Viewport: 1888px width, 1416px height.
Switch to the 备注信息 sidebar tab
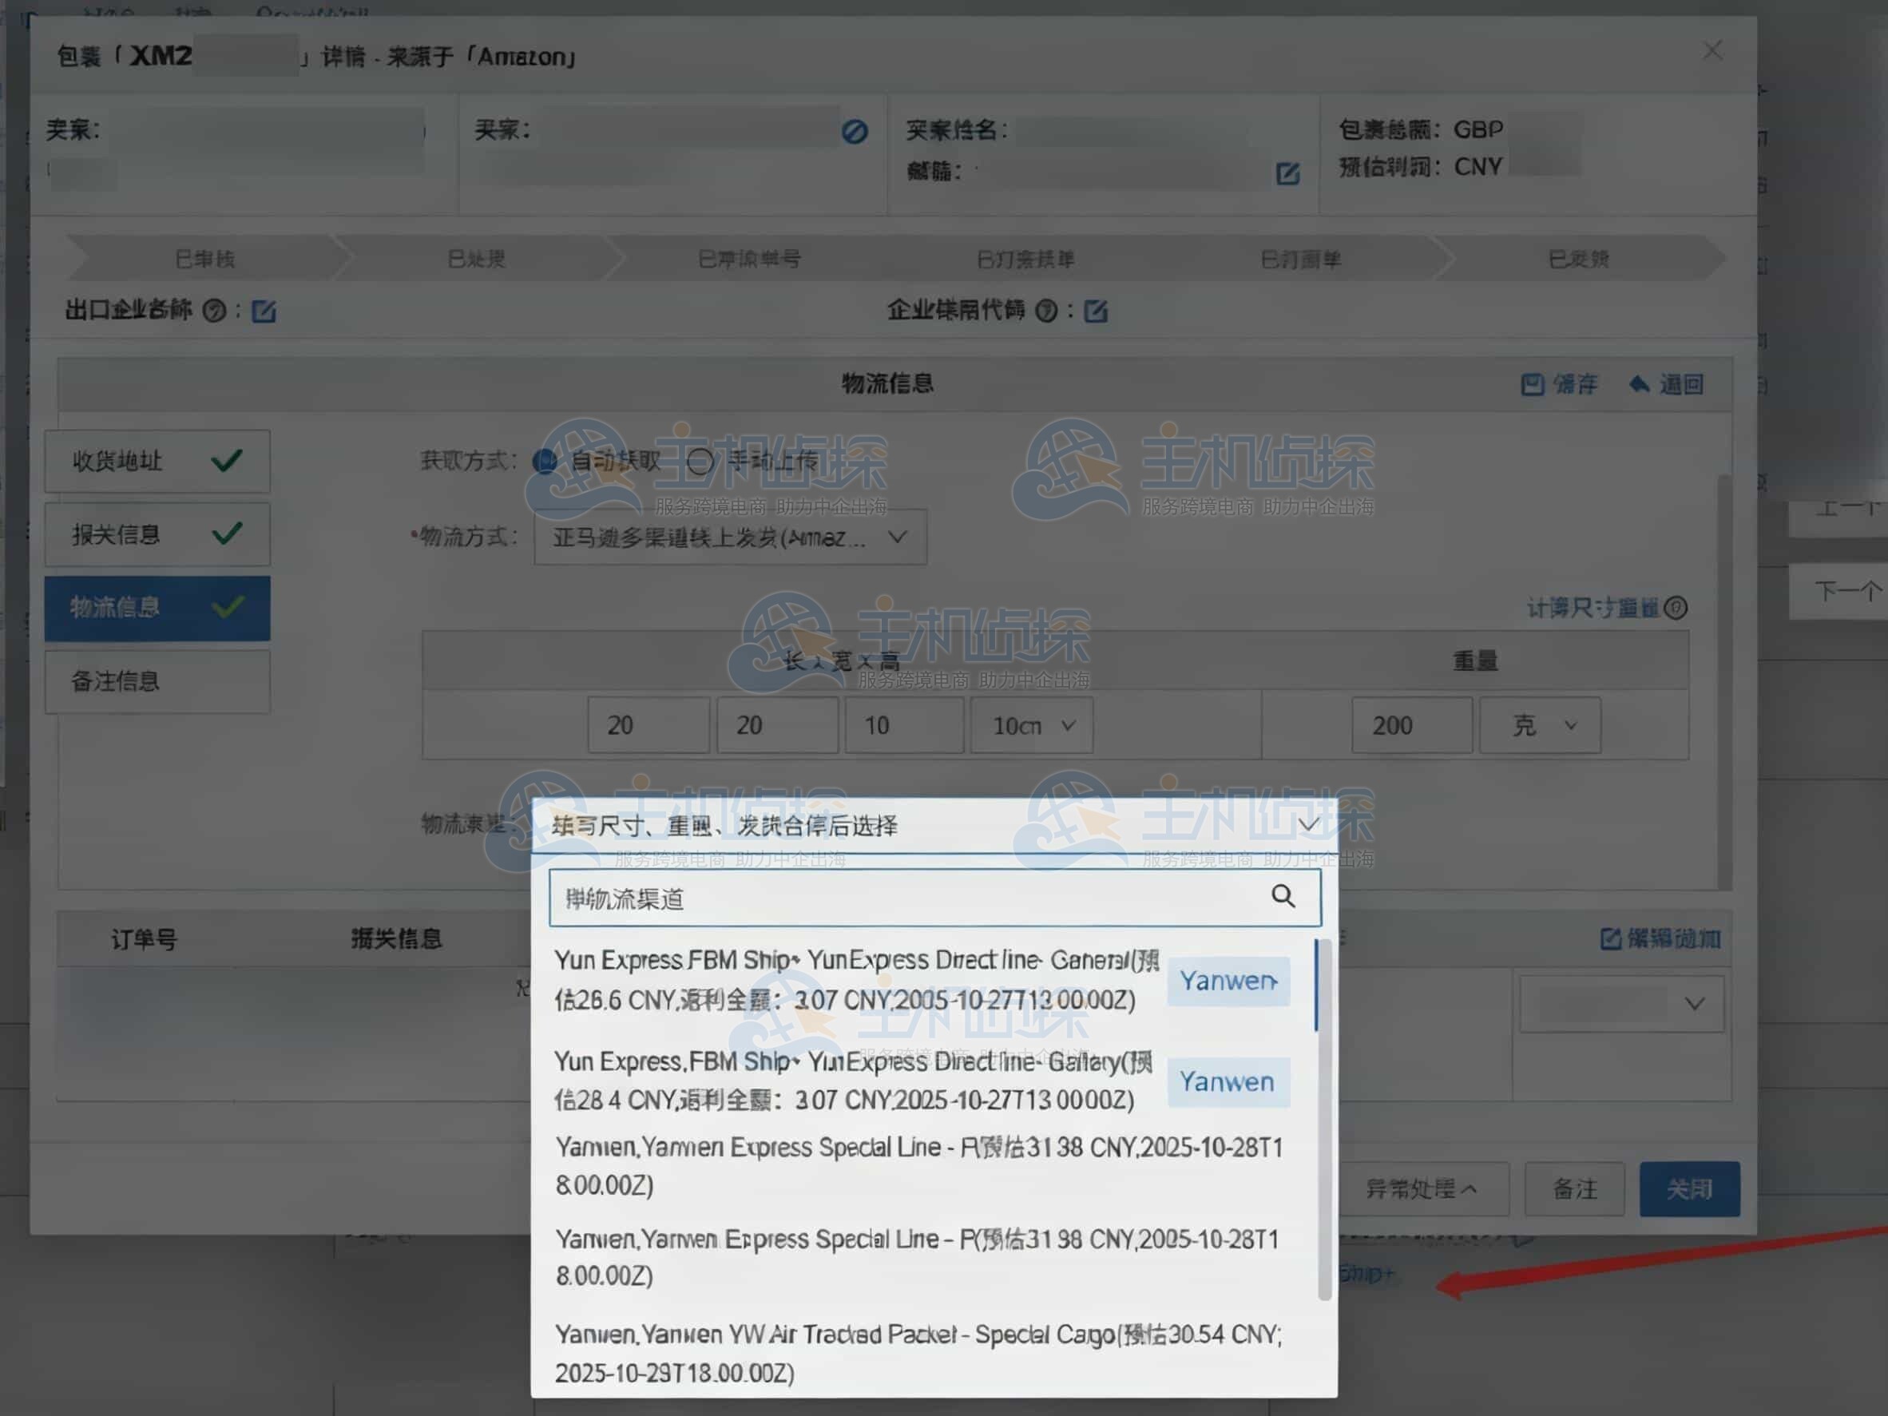click(x=157, y=680)
